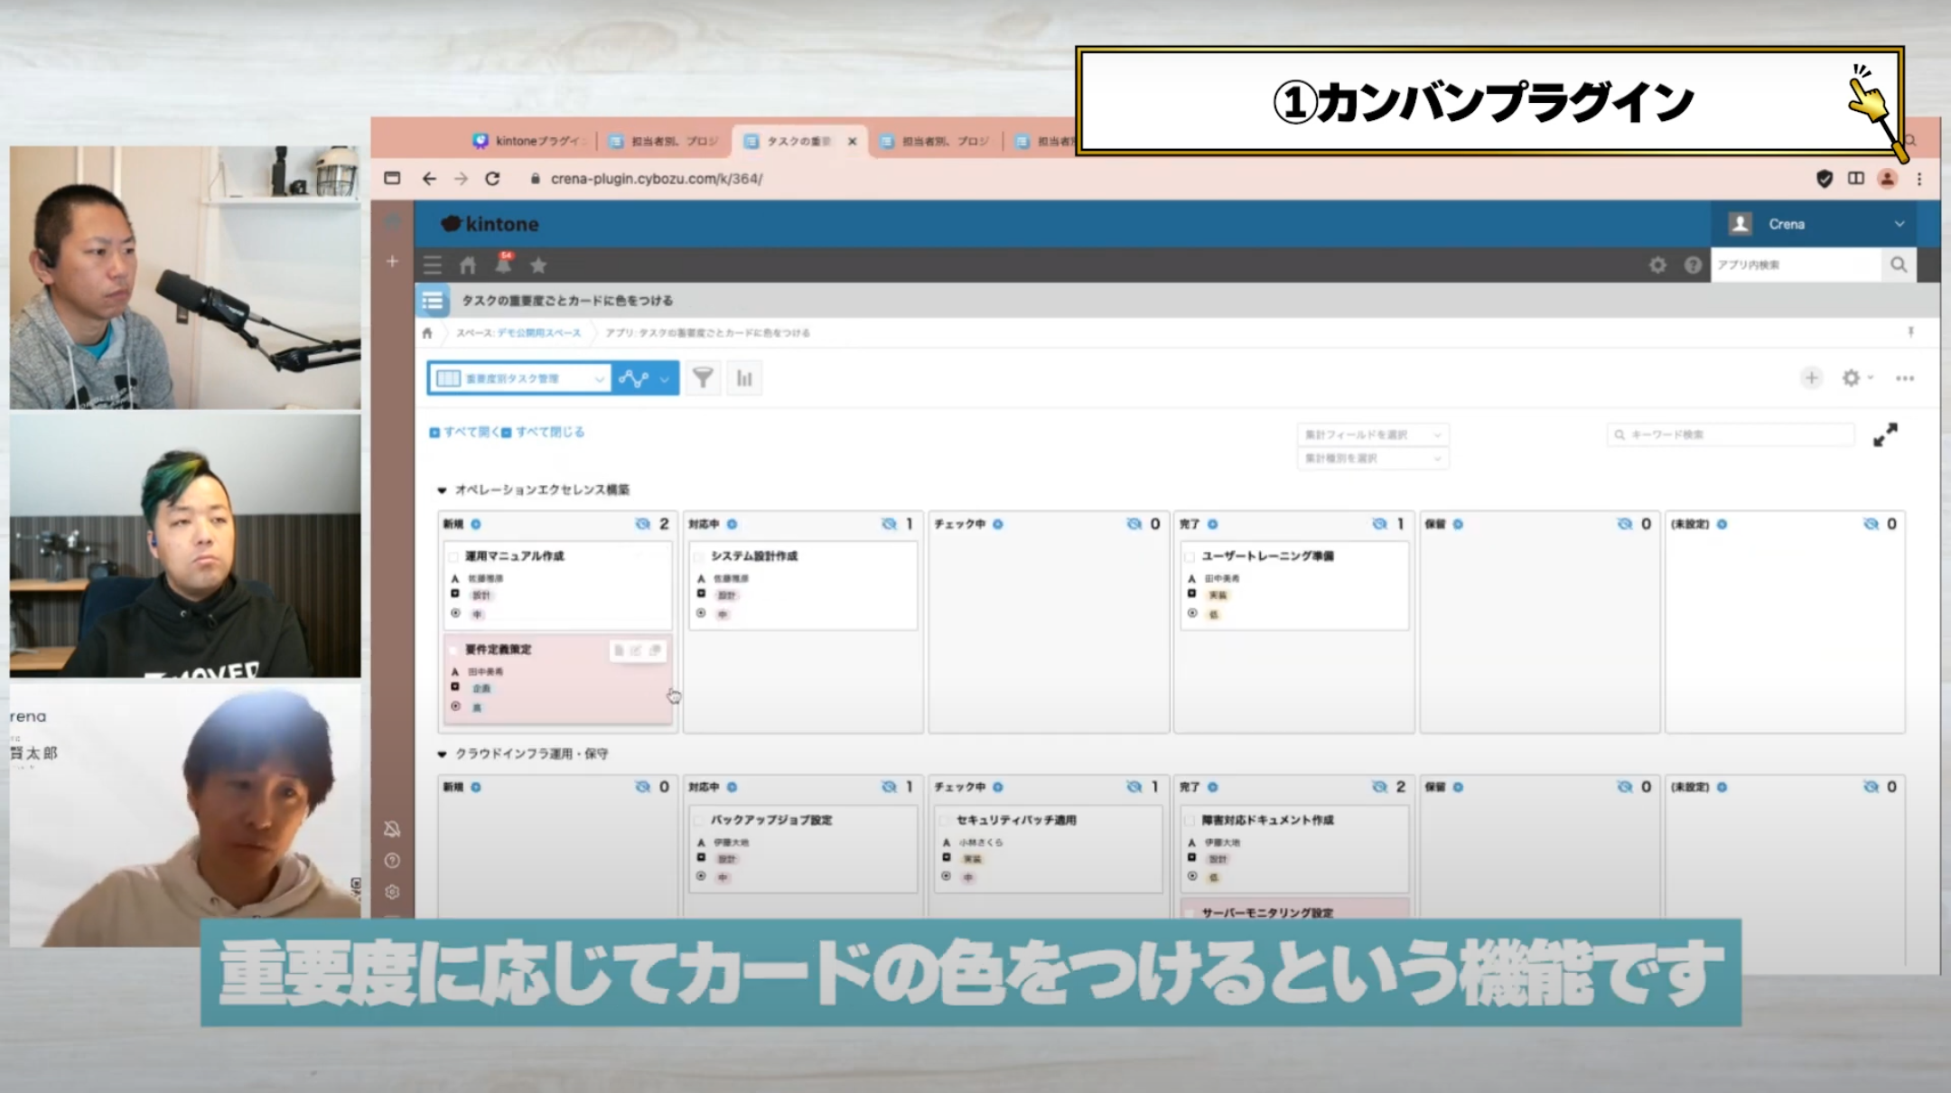Open the help question mark icon

point(1693,266)
